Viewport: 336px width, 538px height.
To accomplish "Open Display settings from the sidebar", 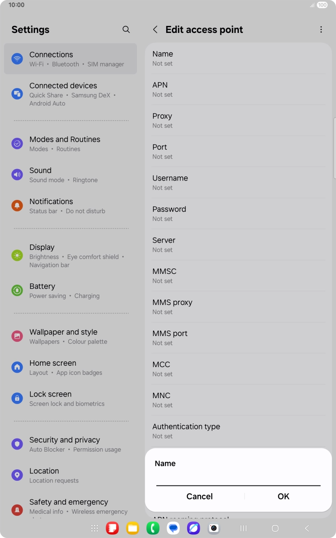I will tap(70, 255).
